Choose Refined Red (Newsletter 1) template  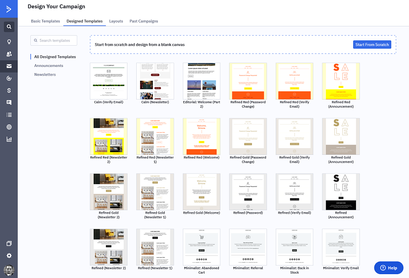pos(155,137)
